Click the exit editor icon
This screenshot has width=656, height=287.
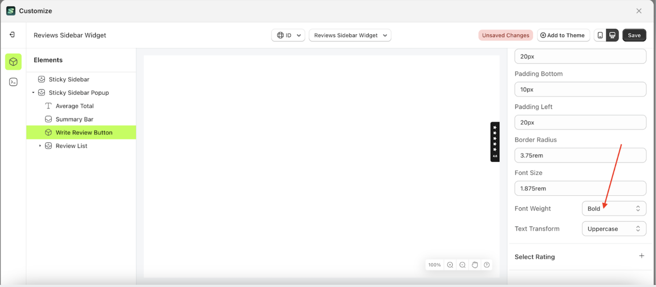tap(12, 35)
